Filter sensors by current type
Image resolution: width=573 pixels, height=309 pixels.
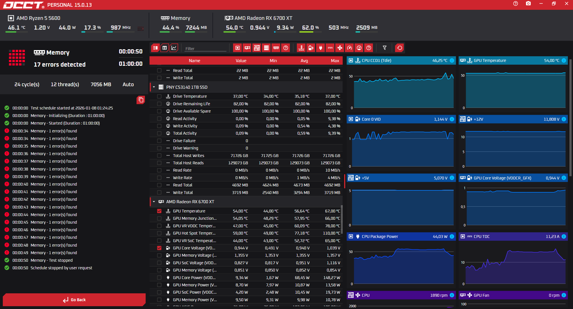click(x=330, y=48)
